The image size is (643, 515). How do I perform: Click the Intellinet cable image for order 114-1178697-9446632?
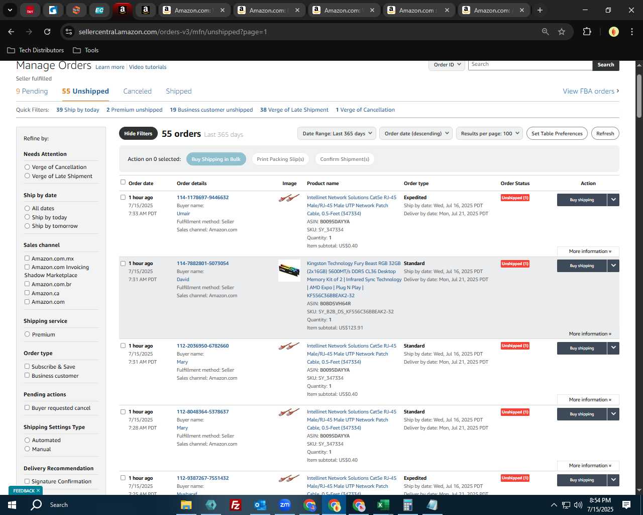[x=289, y=199]
